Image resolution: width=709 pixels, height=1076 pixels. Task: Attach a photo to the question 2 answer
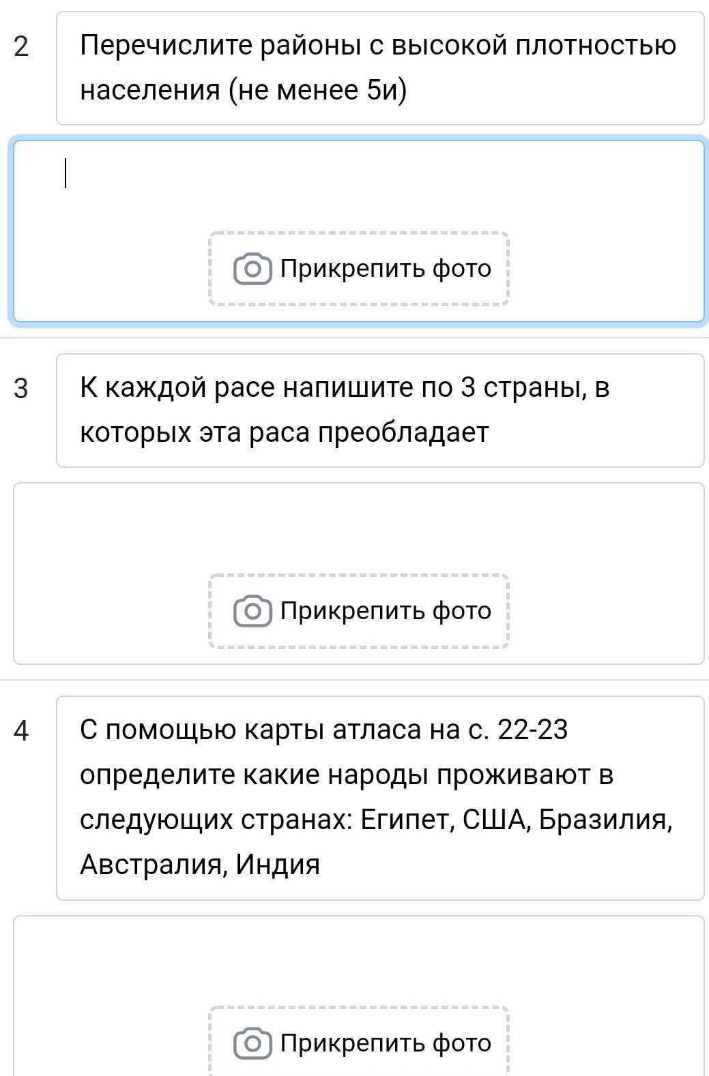click(359, 269)
